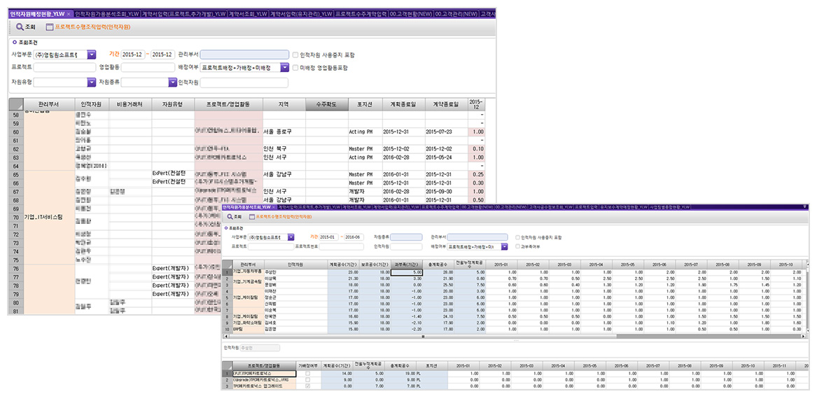Click the 자원종류 input field in the front window

(405, 237)
